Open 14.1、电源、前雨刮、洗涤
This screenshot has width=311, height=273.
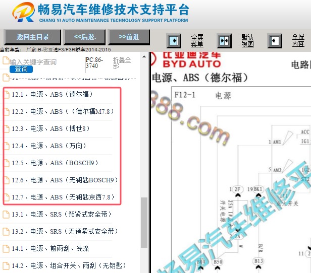50,248
